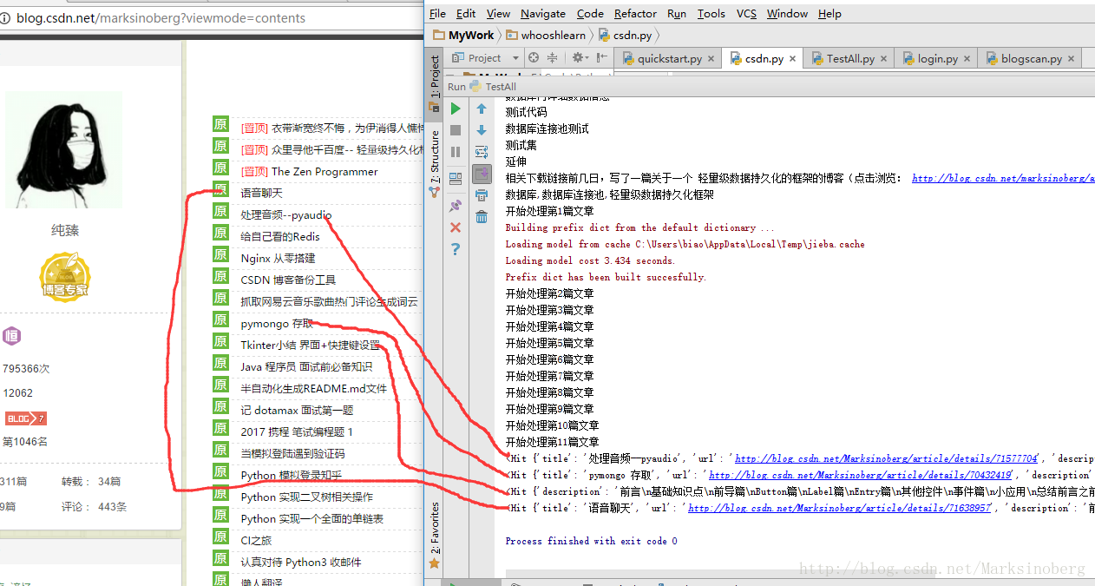1095x586 pixels.
Task: Switch to blogscan.py editor tab
Action: 1032,58
